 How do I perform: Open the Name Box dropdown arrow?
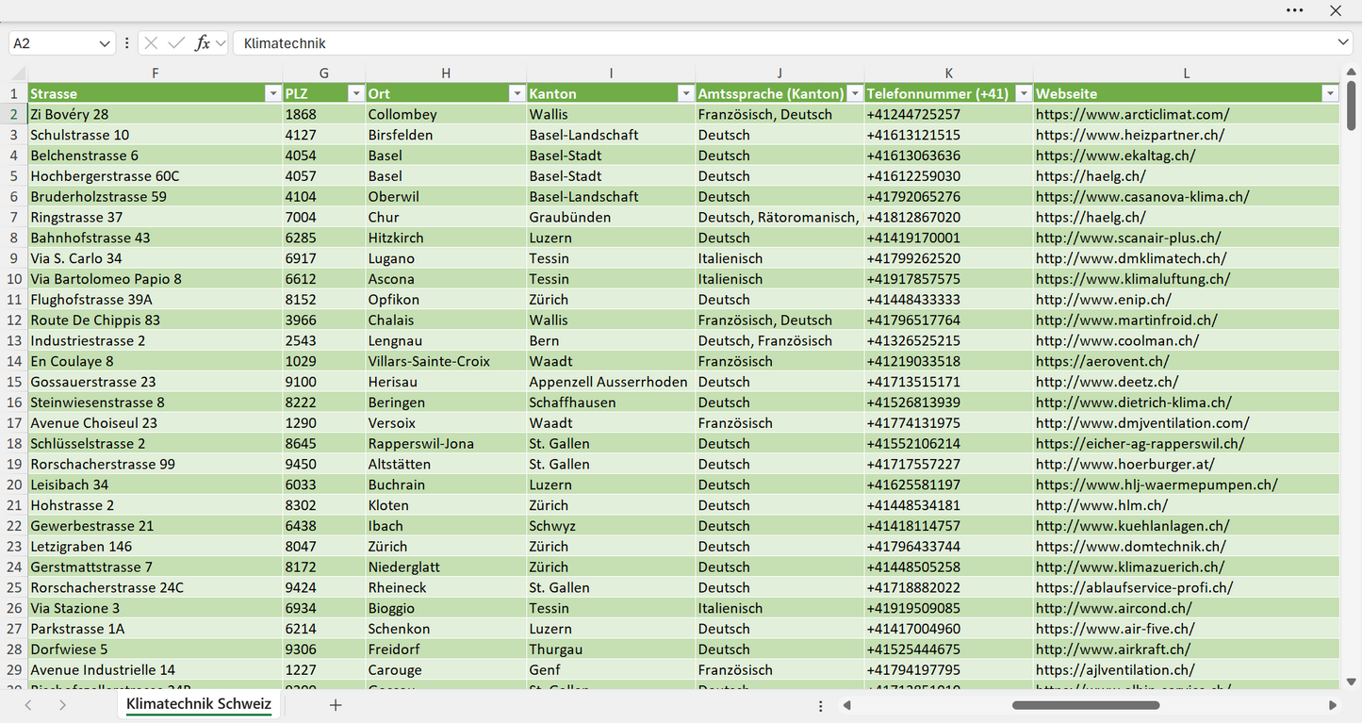pyautogui.click(x=105, y=43)
